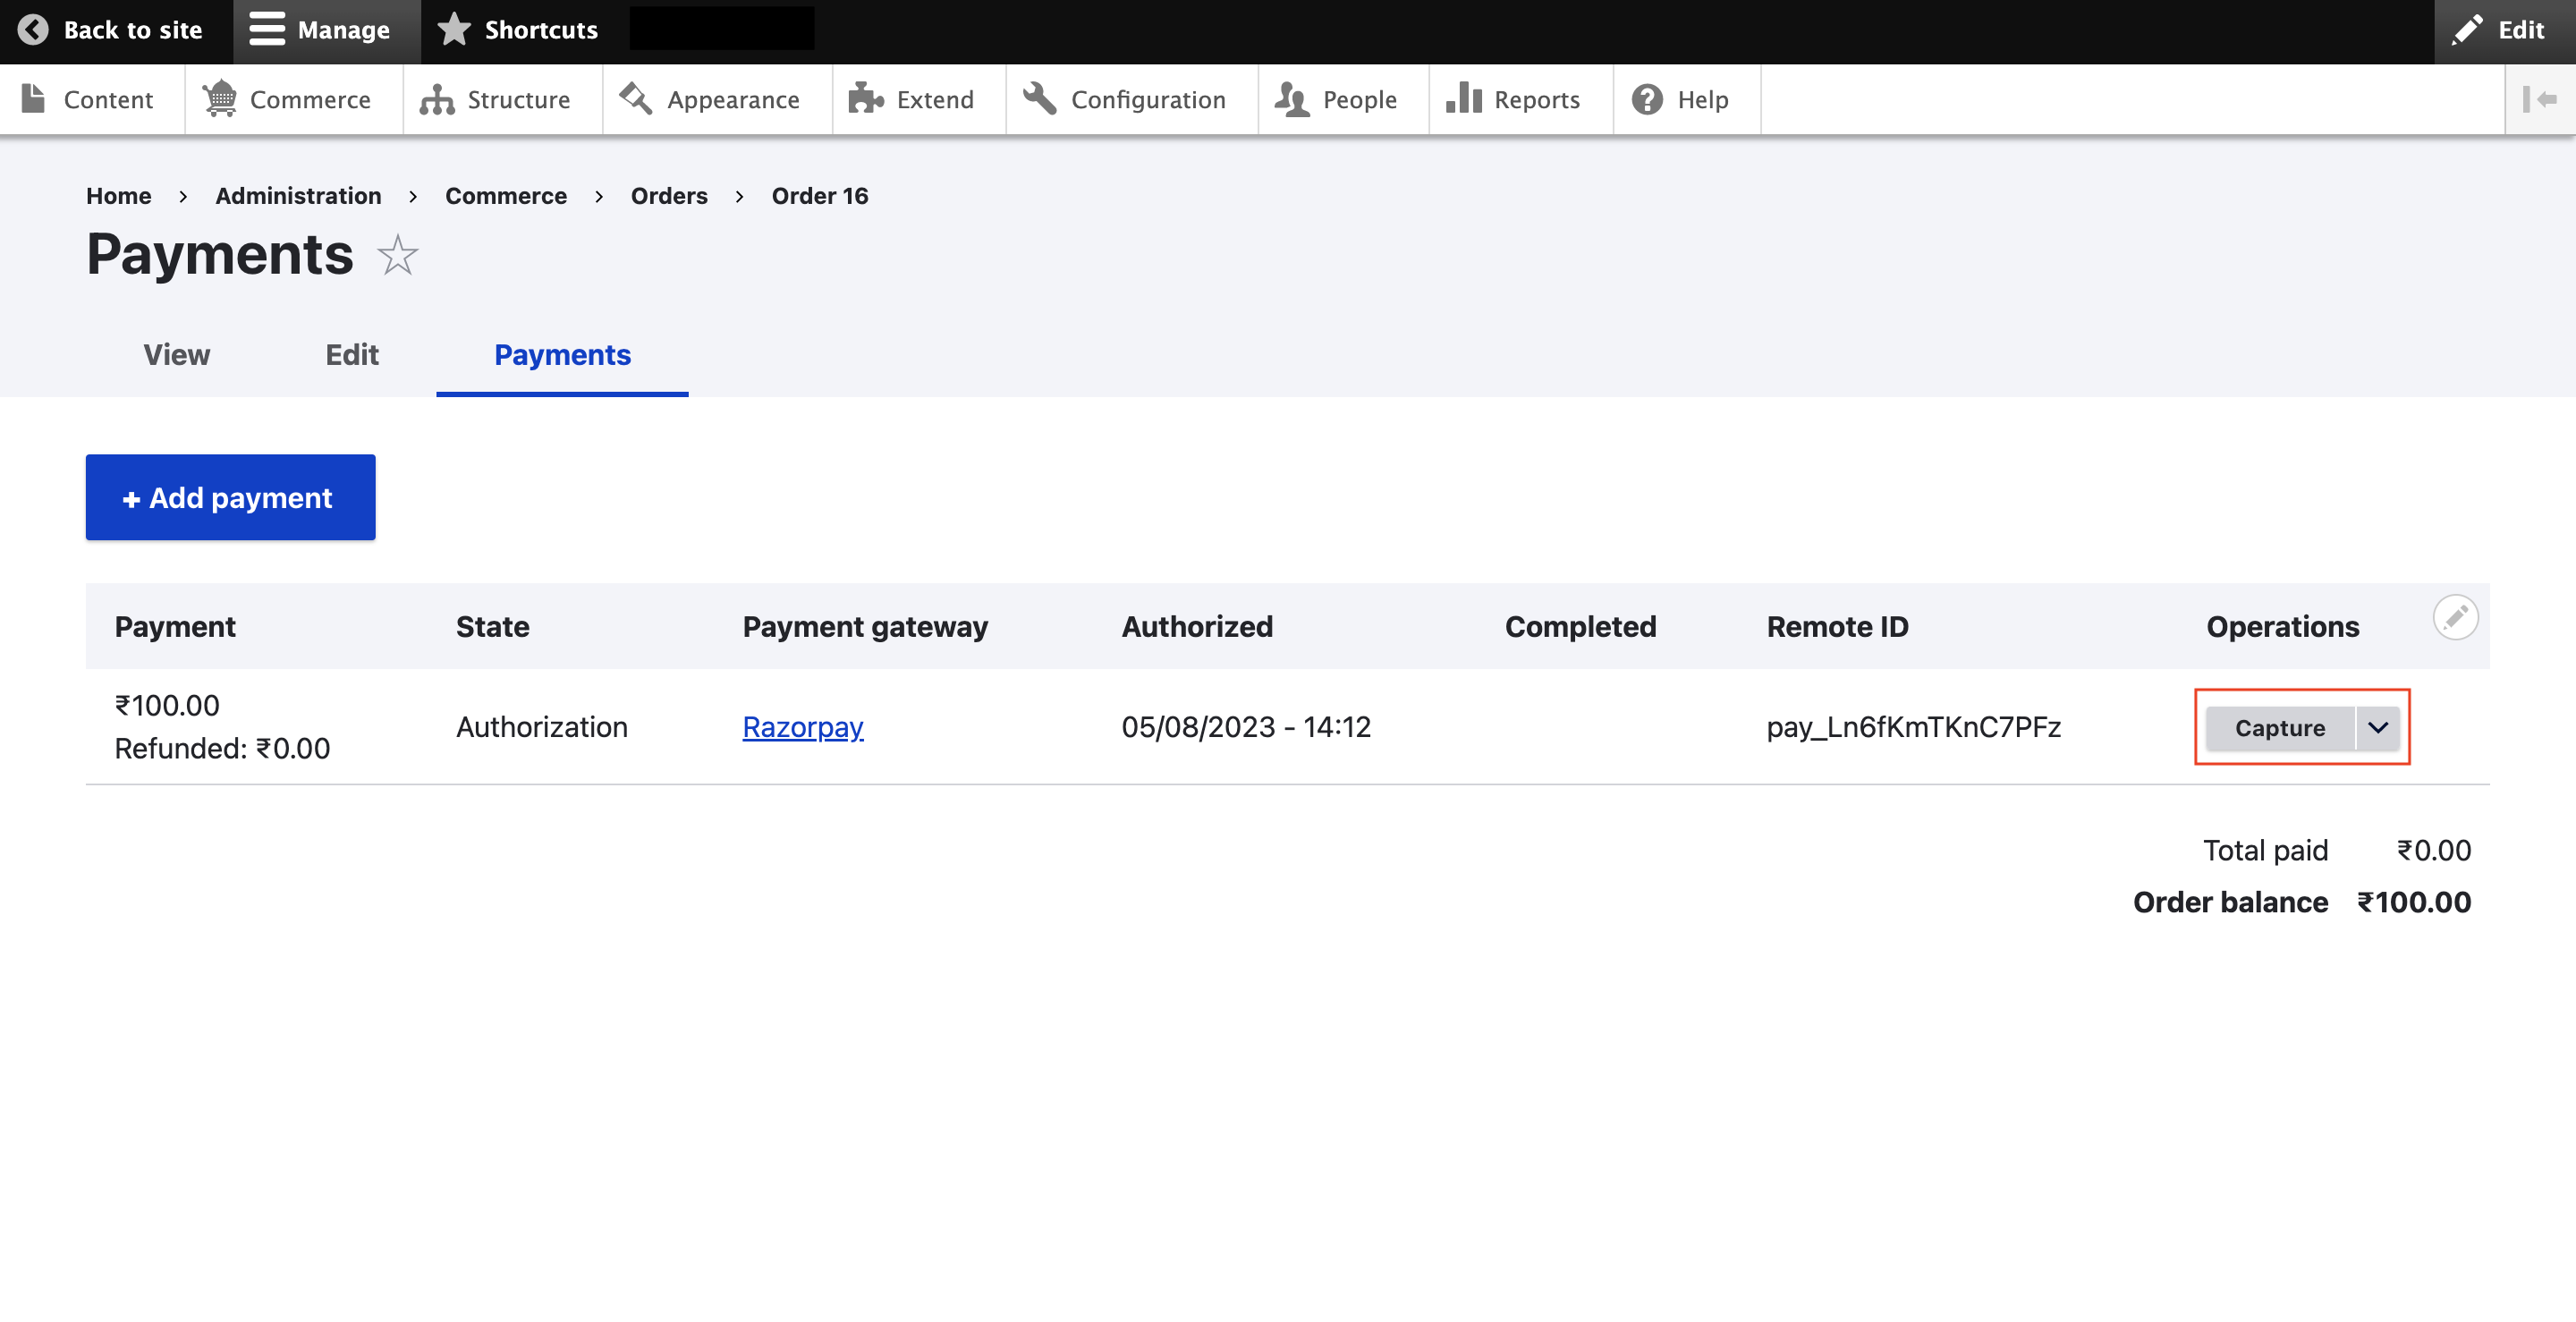Click the Structure navigation icon
The width and height of the screenshot is (2576, 1322).
[435, 97]
